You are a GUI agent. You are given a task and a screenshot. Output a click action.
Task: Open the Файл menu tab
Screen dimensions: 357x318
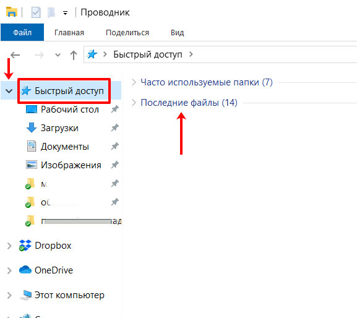coord(22,32)
